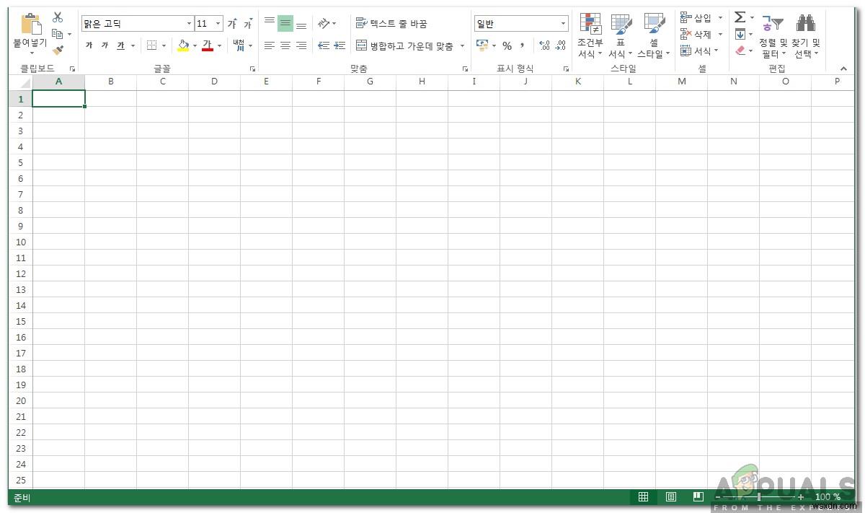Select the column B header

tap(110, 81)
